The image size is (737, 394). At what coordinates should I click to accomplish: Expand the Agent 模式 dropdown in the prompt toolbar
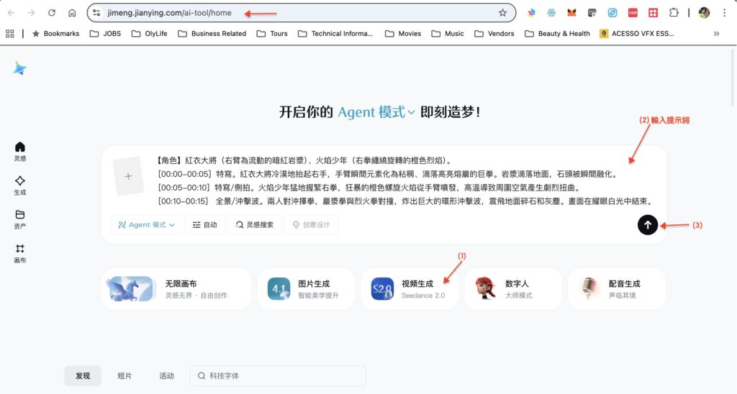tap(147, 225)
